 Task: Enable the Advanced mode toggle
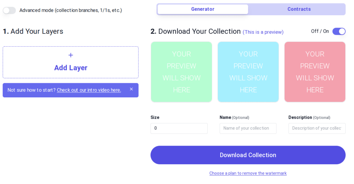(x=9, y=10)
